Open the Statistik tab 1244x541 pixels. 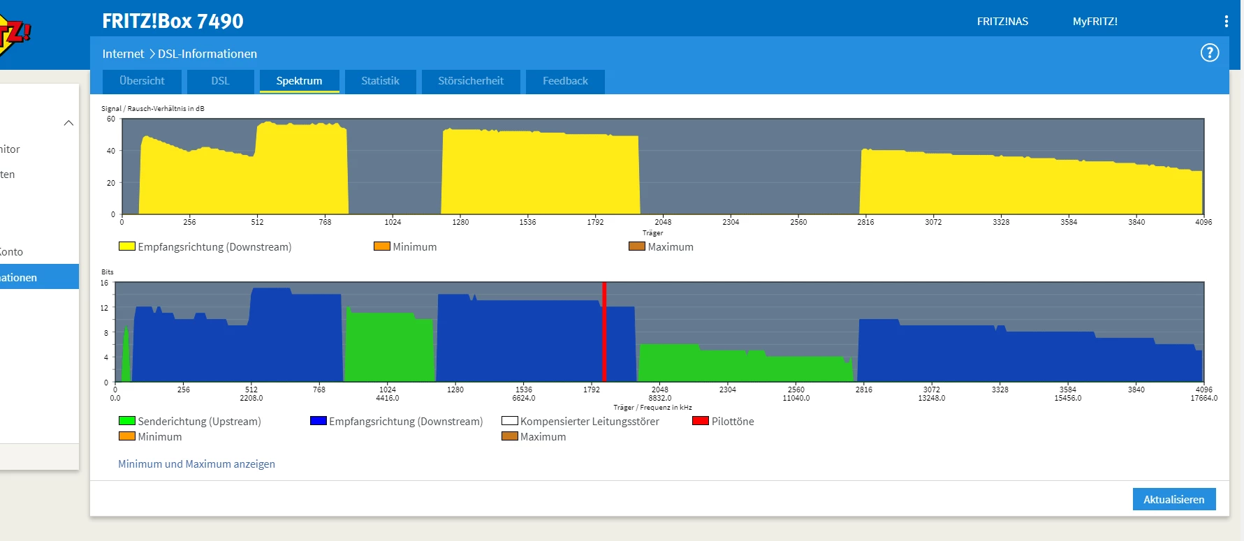[380, 81]
